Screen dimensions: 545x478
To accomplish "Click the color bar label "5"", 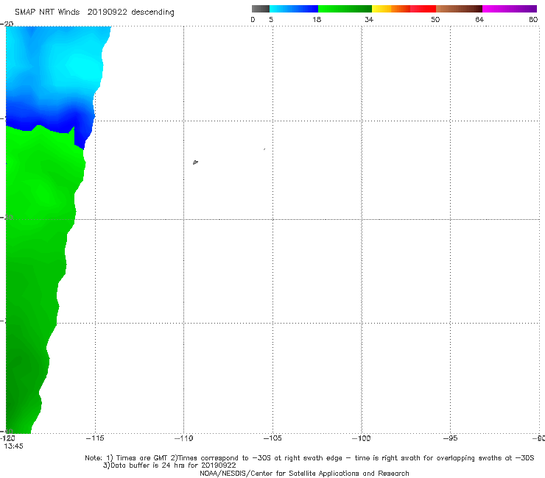I will point(271,19).
